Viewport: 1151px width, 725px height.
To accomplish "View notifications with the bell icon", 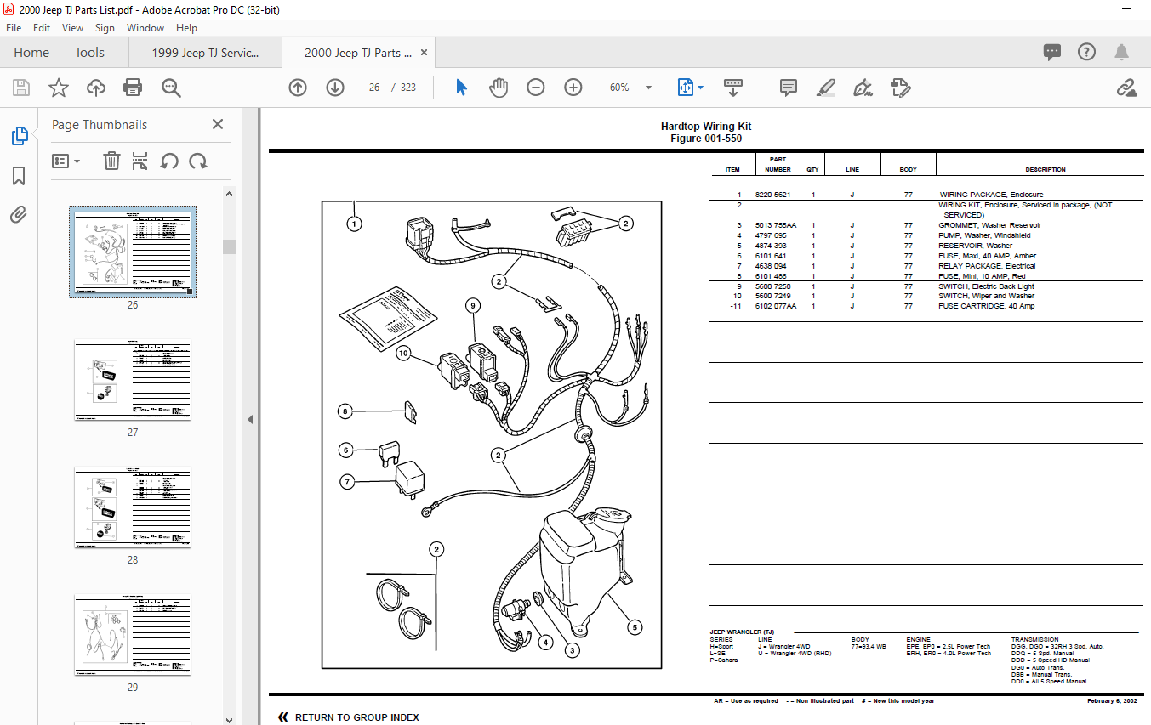I will coord(1122,53).
